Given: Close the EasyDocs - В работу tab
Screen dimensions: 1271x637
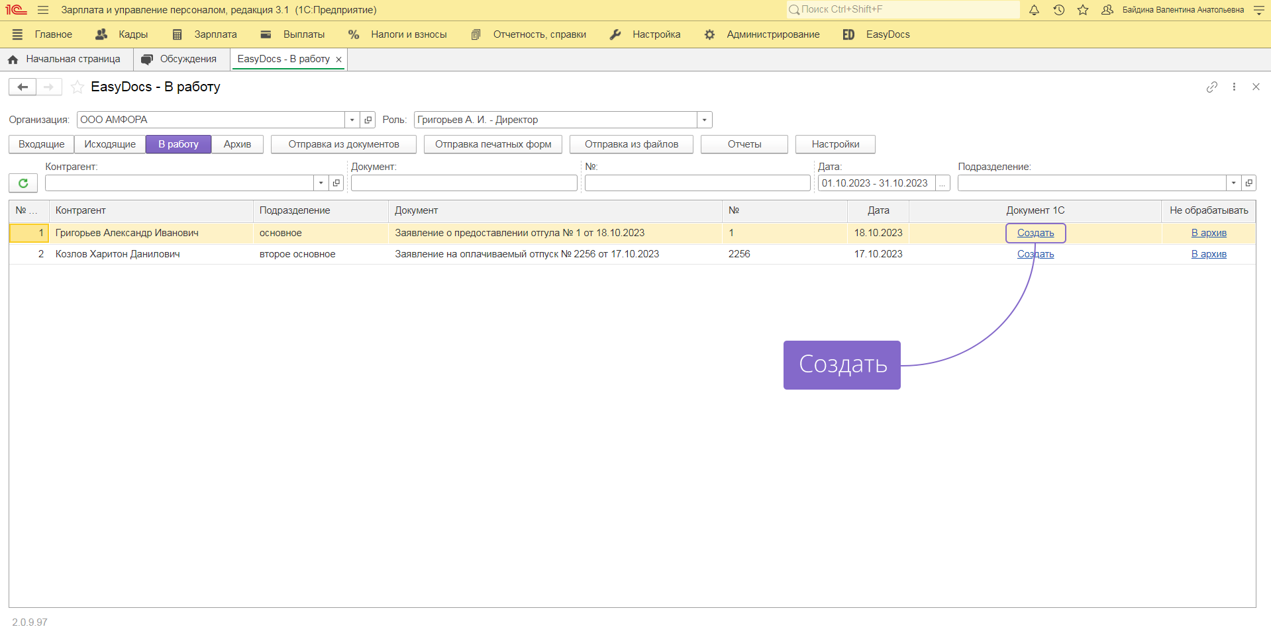Looking at the screenshot, I should coord(338,60).
